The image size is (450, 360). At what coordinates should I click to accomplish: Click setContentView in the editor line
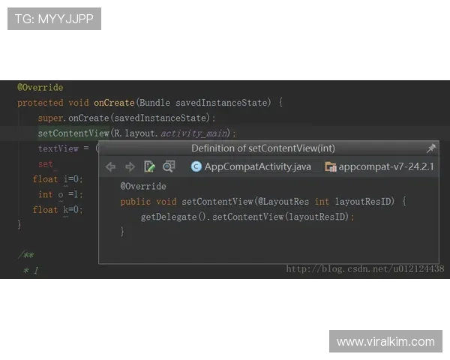tap(73, 133)
